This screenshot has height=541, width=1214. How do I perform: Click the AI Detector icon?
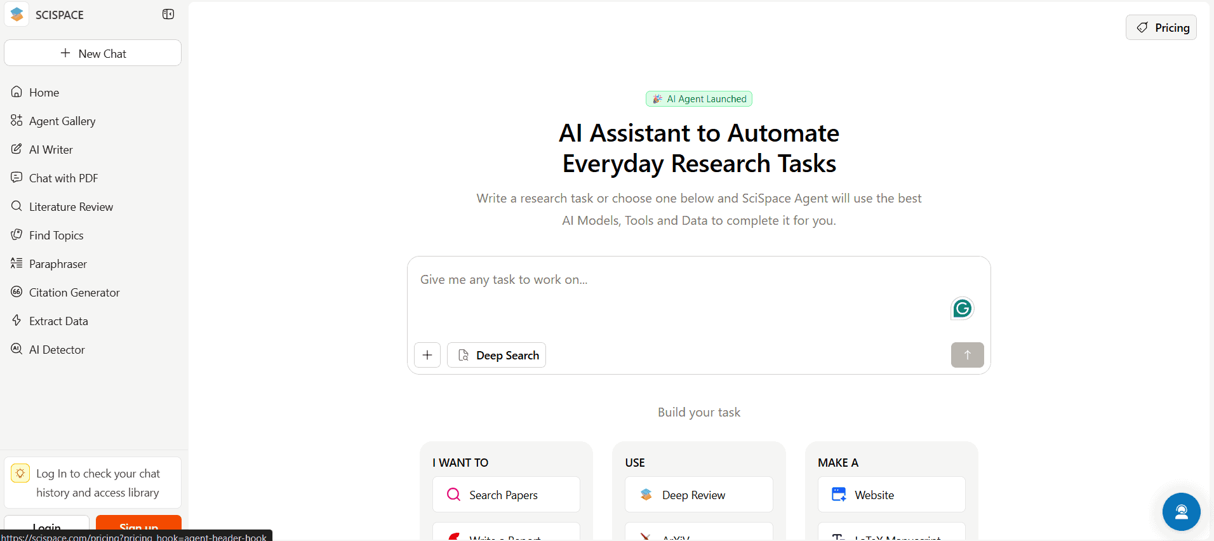[17, 349]
